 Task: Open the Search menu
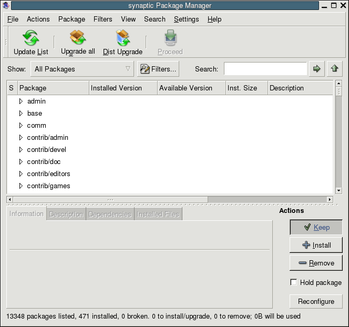[x=155, y=19]
